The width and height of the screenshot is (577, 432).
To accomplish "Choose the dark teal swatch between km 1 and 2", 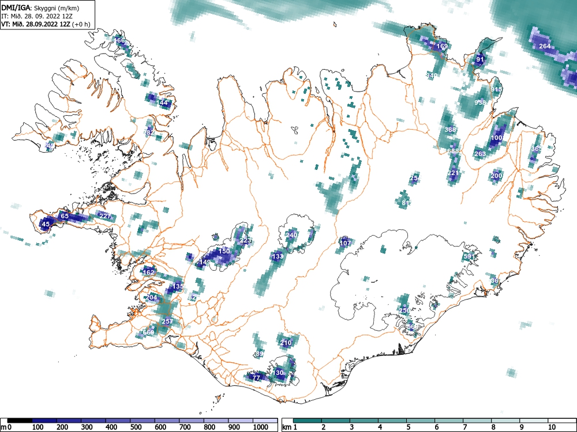I will tap(308, 420).
